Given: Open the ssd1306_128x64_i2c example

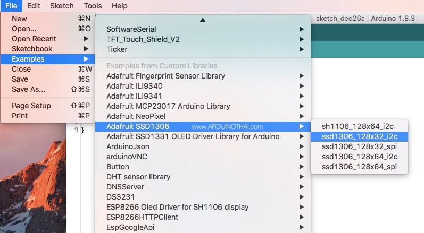Looking at the screenshot, I should point(360,157).
